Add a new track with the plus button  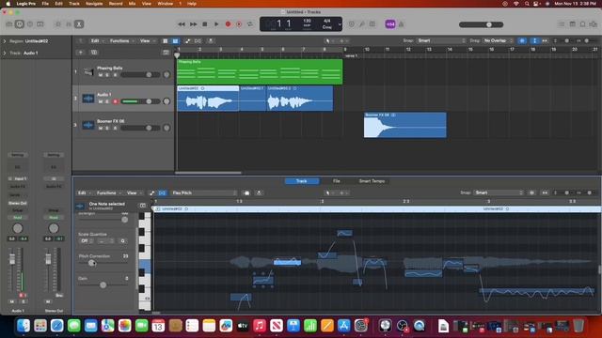pyautogui.click(x=81, y=53)
